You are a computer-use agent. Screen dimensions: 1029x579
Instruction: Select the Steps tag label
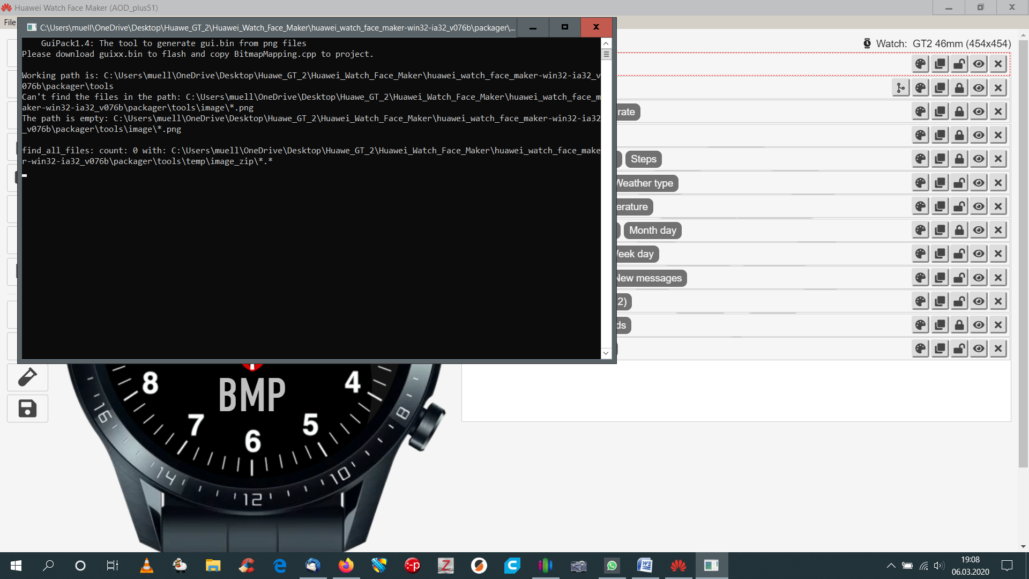[644, 159]
